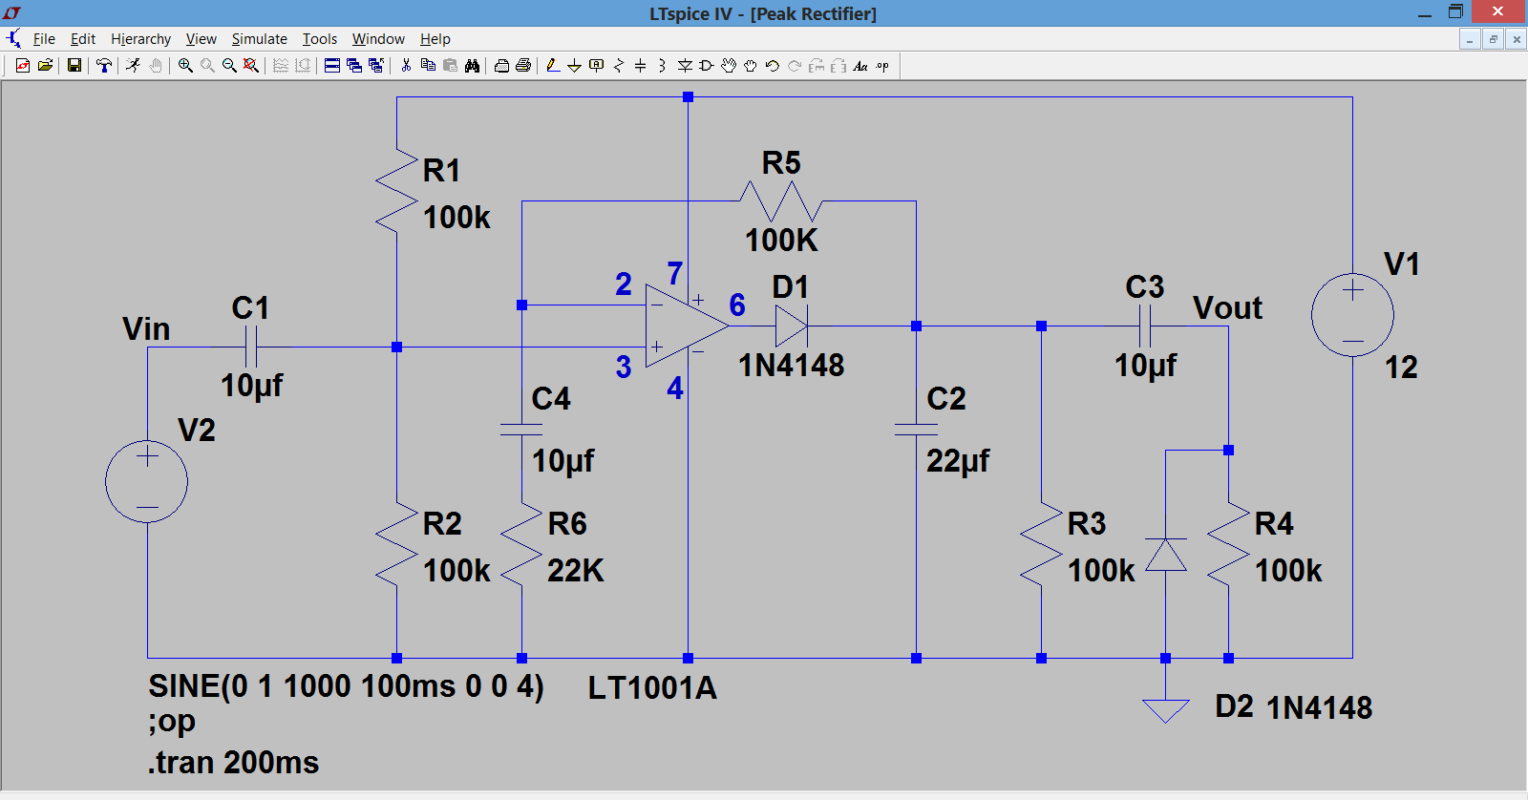Open Find with binoculars icon
1528x800 pixels.
click(472, 65)
